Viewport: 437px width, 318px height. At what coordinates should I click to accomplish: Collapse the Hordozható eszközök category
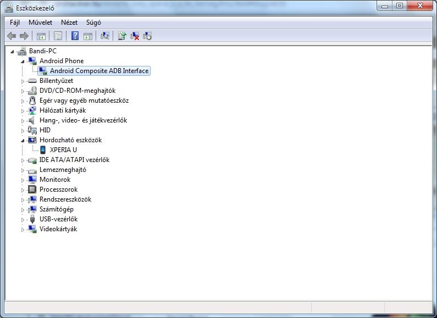click(x=23, y=141)
